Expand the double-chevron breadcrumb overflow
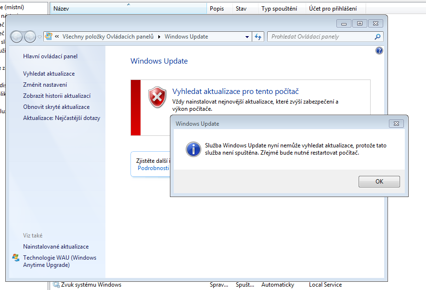The height and width of the screenshot is (290, 426). tap(57, 37)
